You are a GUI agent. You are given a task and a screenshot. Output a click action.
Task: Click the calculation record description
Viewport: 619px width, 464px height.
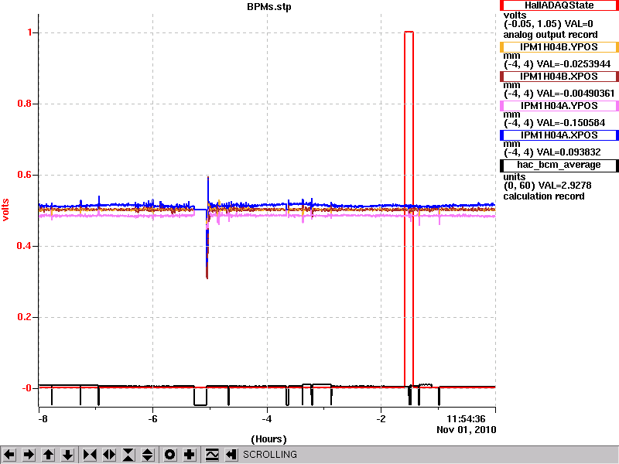[544, 196]
